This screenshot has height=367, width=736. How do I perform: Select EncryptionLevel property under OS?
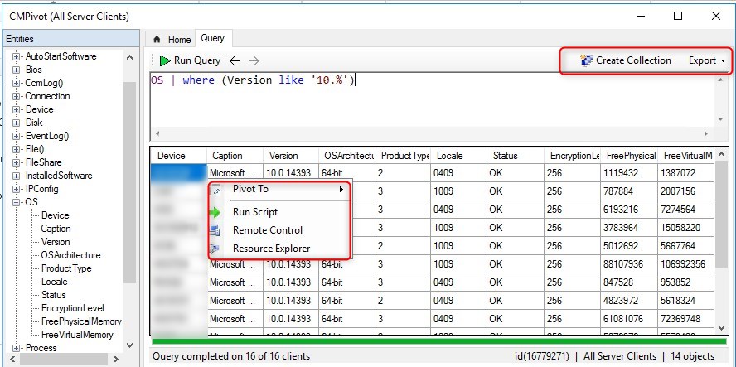click(73, 308)
